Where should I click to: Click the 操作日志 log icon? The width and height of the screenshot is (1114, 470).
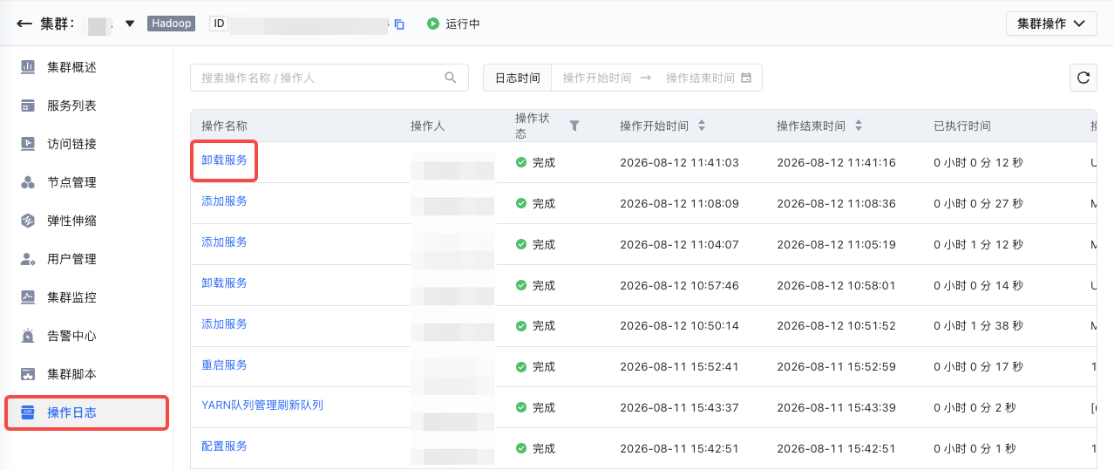pyautogui.click(x=28, y=412)
